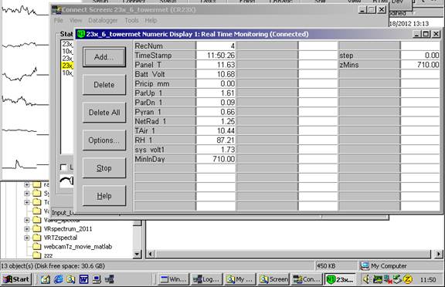Click the Delete button
This screenshot has width=445, height=287.
[x=104, y=85]
